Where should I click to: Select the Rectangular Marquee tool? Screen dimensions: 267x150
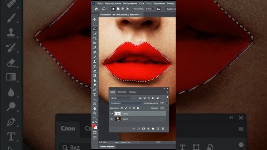click(95, 24)
